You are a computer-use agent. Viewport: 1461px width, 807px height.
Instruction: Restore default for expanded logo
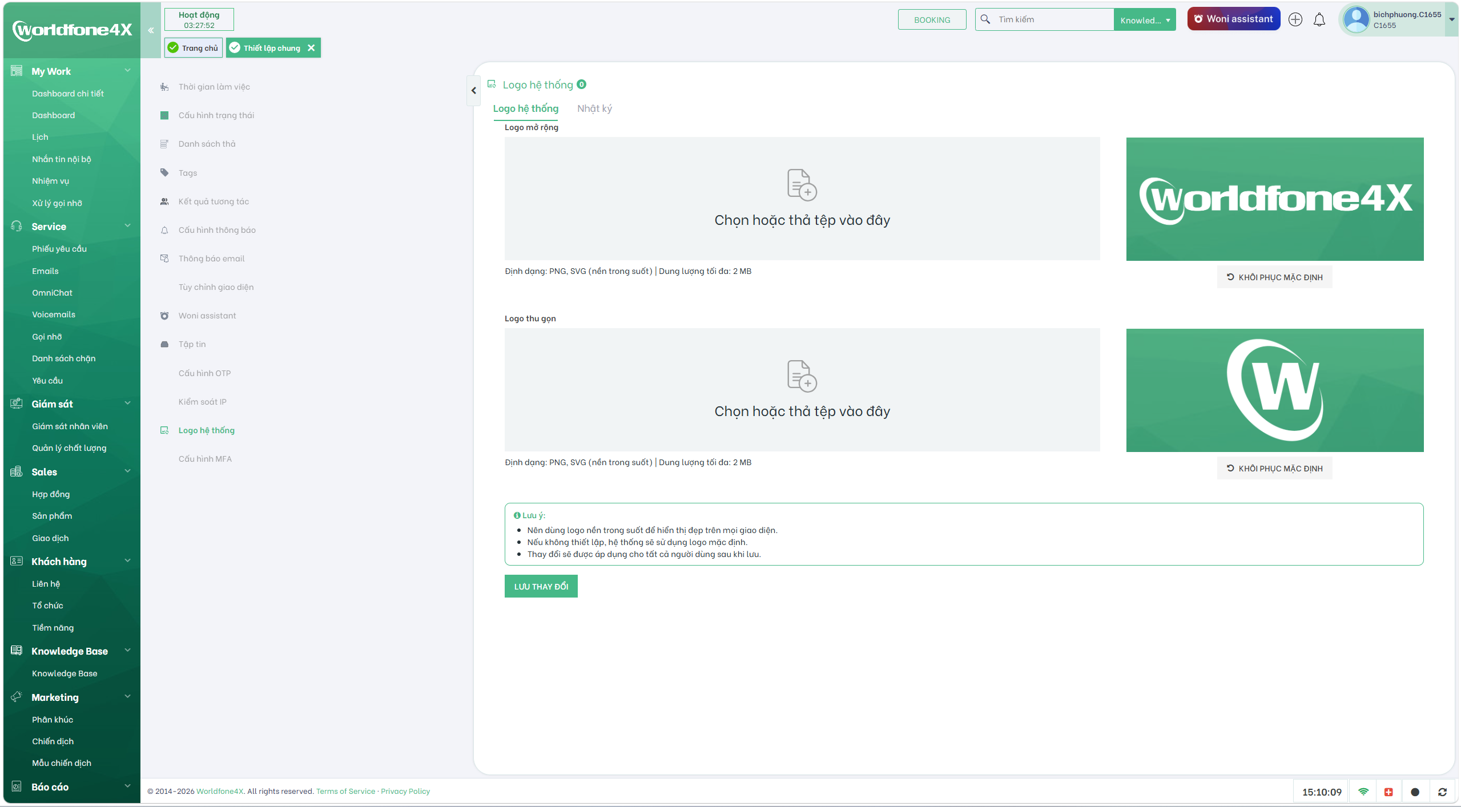coord(1274,277)
